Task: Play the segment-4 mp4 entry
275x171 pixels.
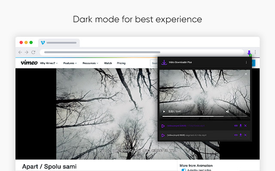Action: click(163, 135)
